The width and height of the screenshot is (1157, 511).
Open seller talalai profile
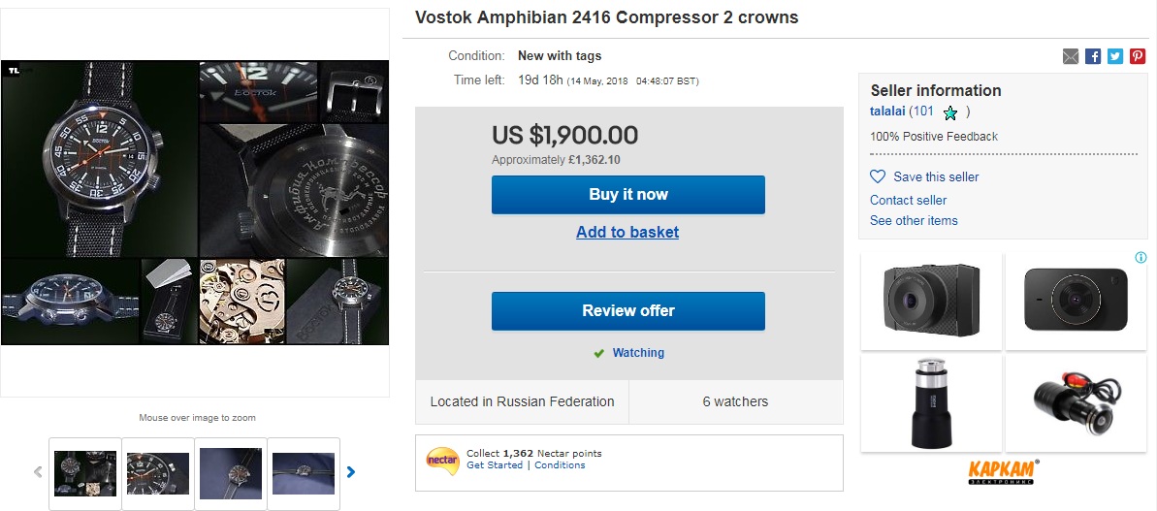coord(887,112)
